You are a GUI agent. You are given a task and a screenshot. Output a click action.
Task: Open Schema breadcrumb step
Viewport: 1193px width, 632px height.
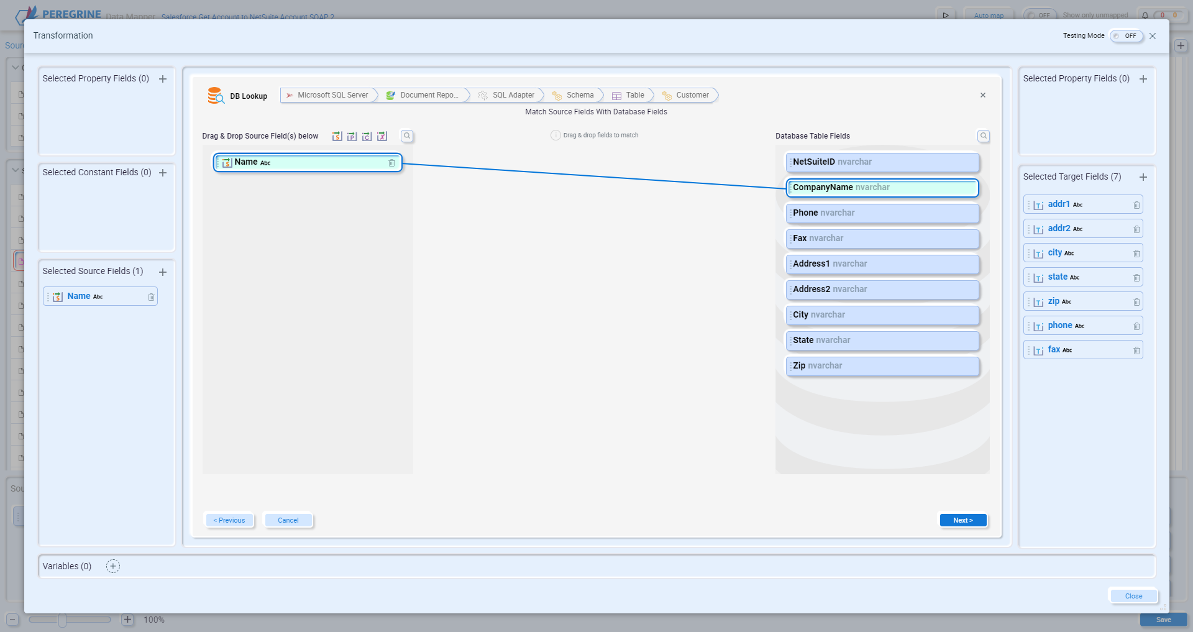pos(574,95)
